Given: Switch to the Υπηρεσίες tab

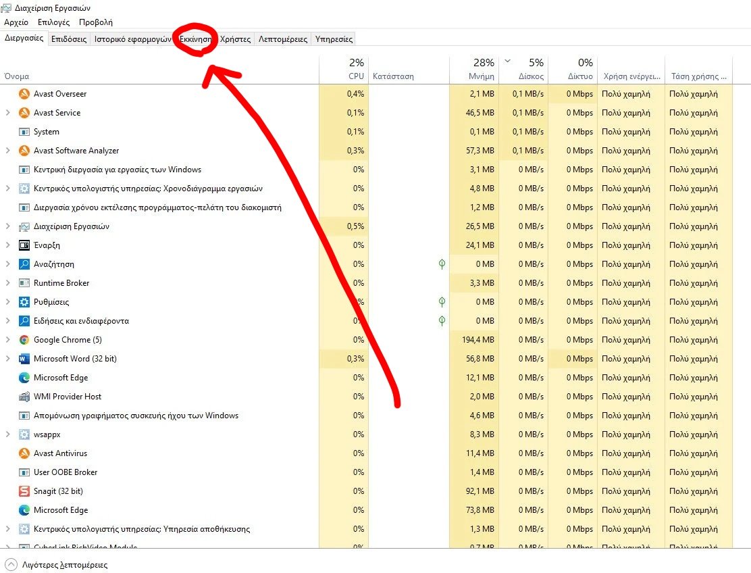Looking at the screenshot, I should (334, 39).
